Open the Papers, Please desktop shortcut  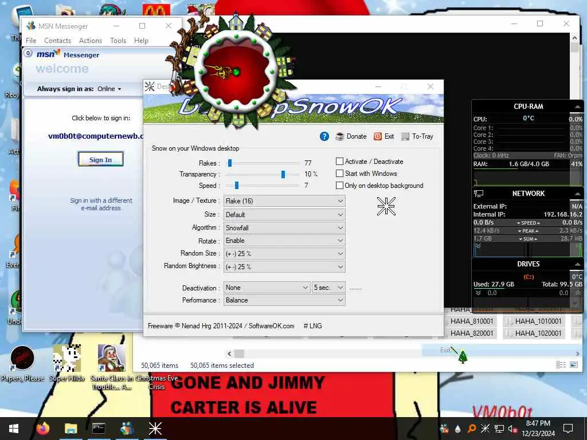pos(22,363)
